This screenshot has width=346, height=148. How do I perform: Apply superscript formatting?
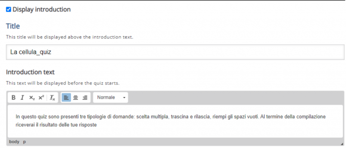pyautogui.click(x=41, y=98)
